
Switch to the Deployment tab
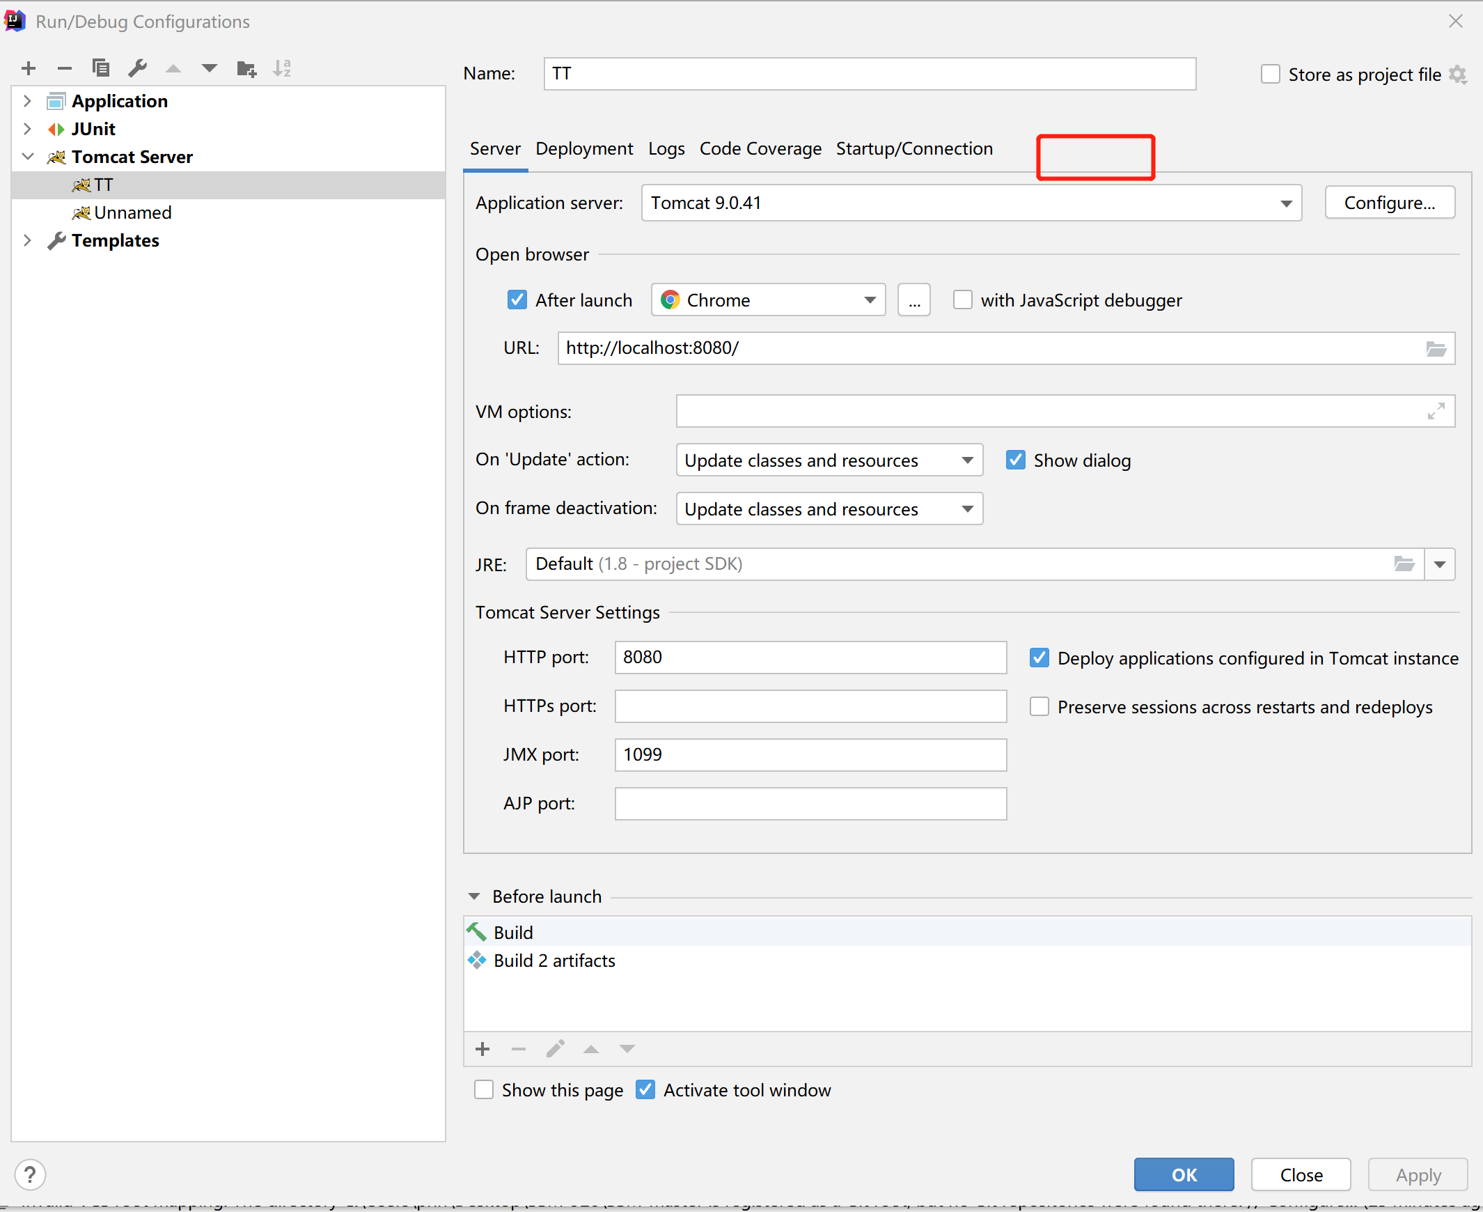click(584, 148)
